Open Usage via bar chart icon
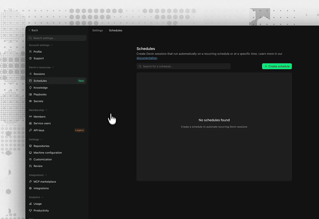Image resolution: width=319 pixels, height=219 pixels. (30, 204)
